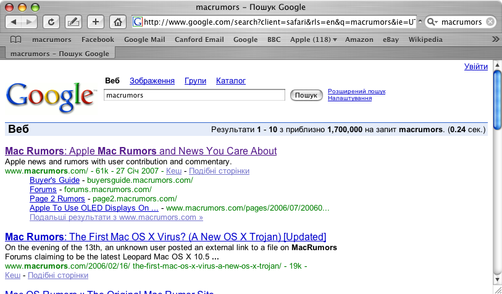This screenshot has width=502, height=294.
Task: Click the SnapBack arrow beside the URL
Action: pyautogui.click(x=420, y=22)
